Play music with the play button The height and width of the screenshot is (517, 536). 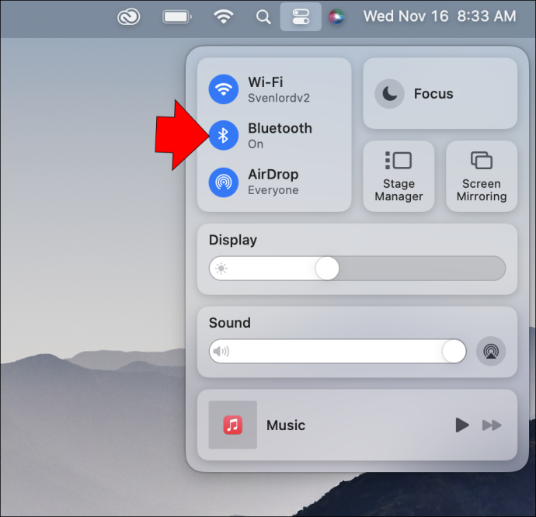click(x=462, y=425)
